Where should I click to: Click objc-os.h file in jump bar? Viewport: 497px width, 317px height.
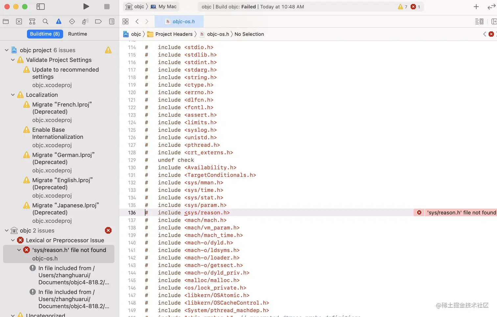[214, 34]
